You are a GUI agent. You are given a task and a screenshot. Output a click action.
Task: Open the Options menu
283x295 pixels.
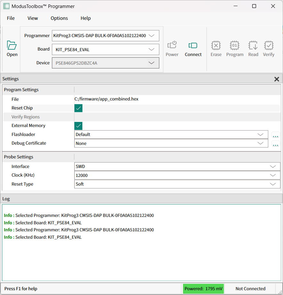tap(59, 18)
